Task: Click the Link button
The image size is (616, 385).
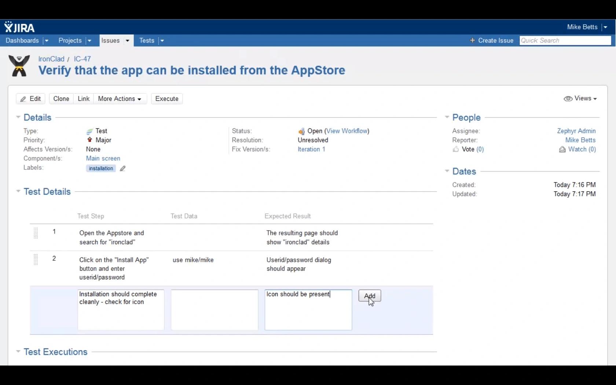Action: pos(84,99)
